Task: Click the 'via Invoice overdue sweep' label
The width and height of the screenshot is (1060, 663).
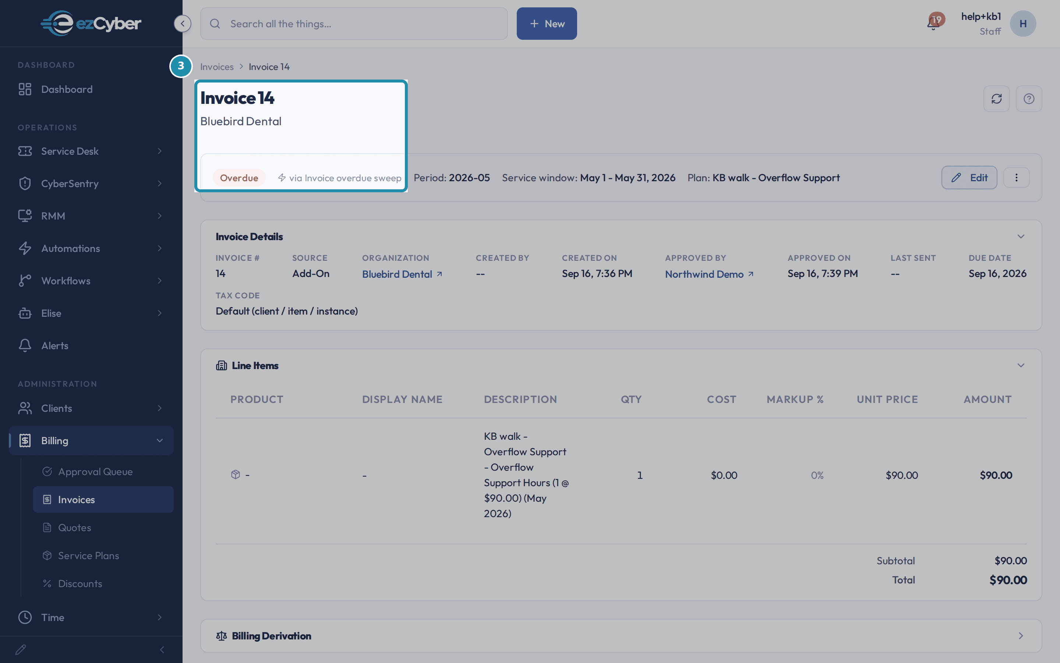Action: pyautogui.click(x=340, y=178)
